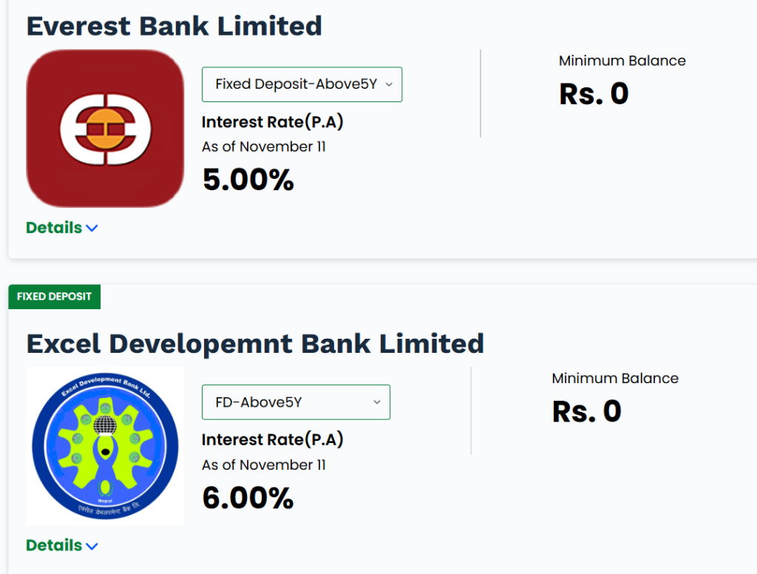Image resolution: width=757 pixels, height=574 pixels.
Task: Click Minimum Balance Rs. 0 for Excel Bank
Action: coord(587,411)
